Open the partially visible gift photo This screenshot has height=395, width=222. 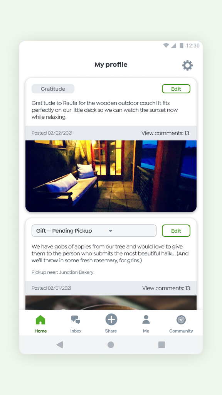click(x=111, y=302)
